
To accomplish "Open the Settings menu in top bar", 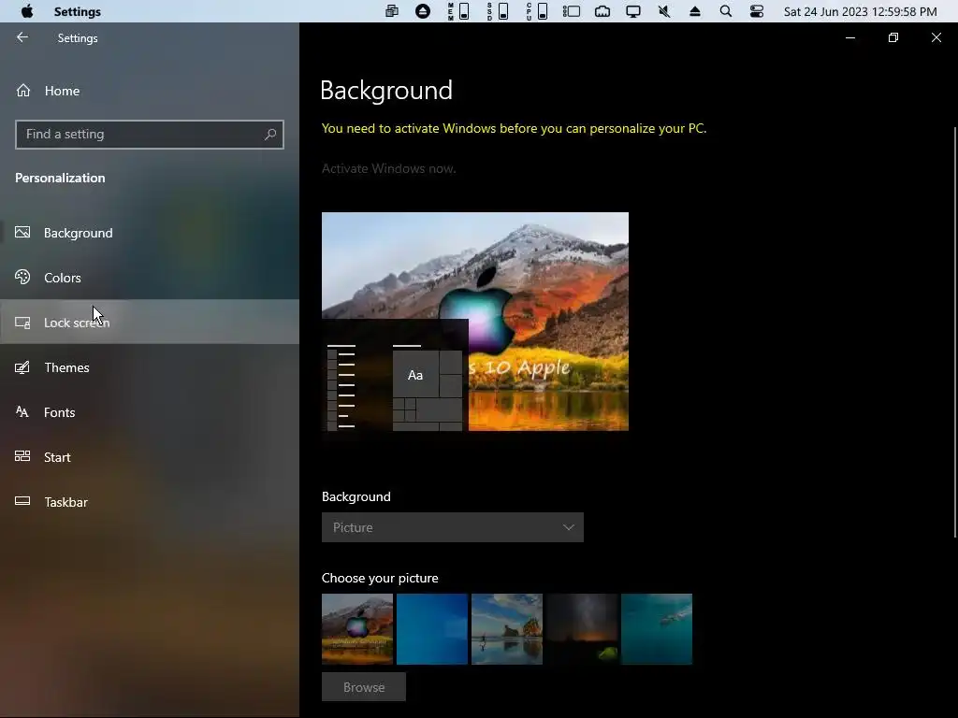I will click(x=77, y=11).
